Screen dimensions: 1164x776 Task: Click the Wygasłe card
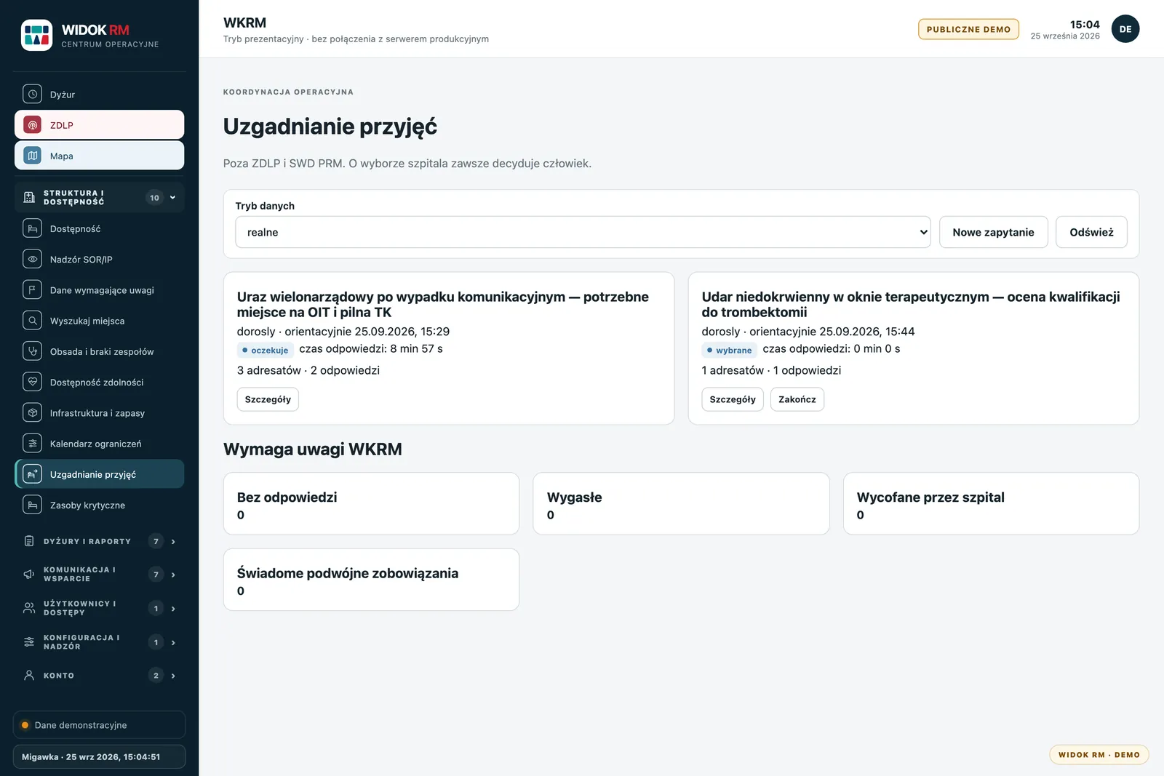681,503
